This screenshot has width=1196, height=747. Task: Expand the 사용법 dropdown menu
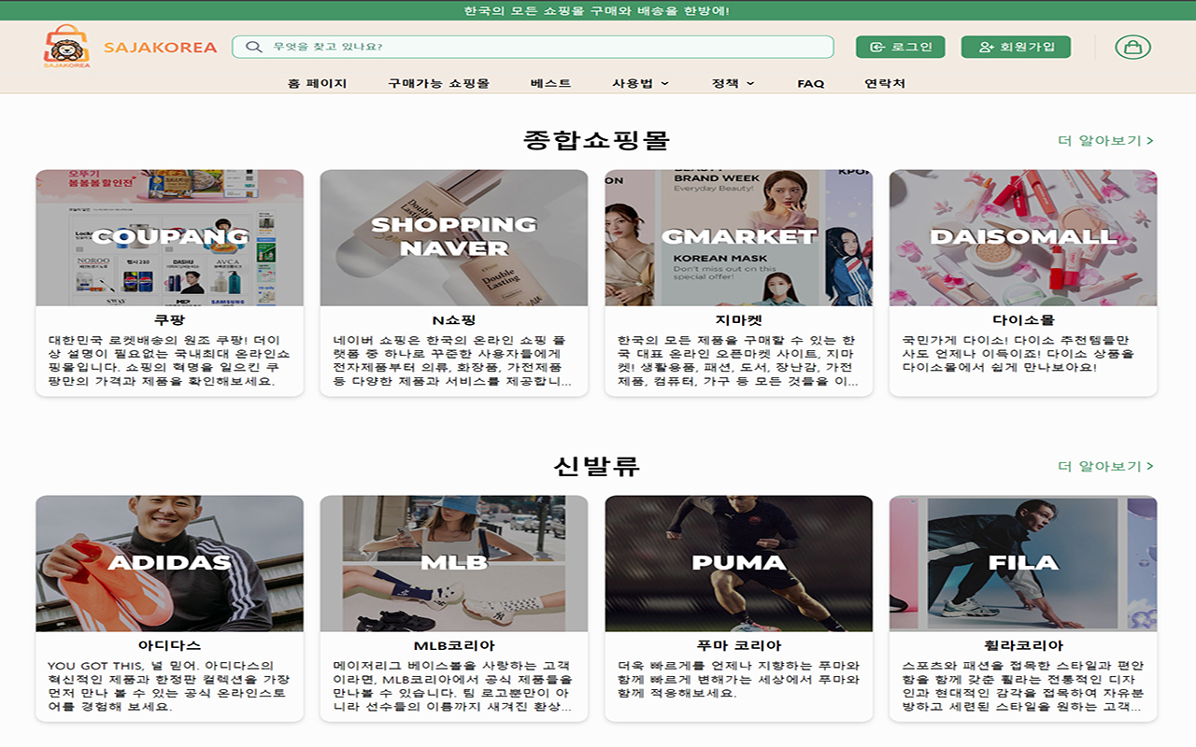pyautogui.click(x=640, y=83)
